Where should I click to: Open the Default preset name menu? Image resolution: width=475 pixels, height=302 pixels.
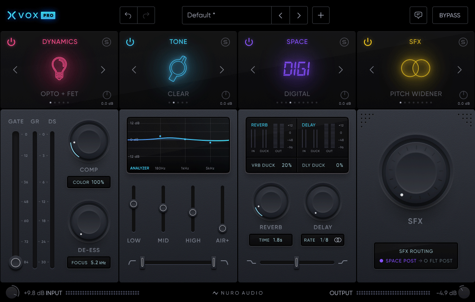[226, 15]
